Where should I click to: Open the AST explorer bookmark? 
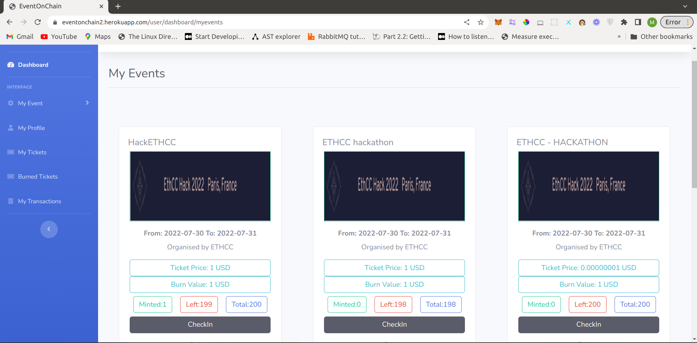tap(276, 37)
